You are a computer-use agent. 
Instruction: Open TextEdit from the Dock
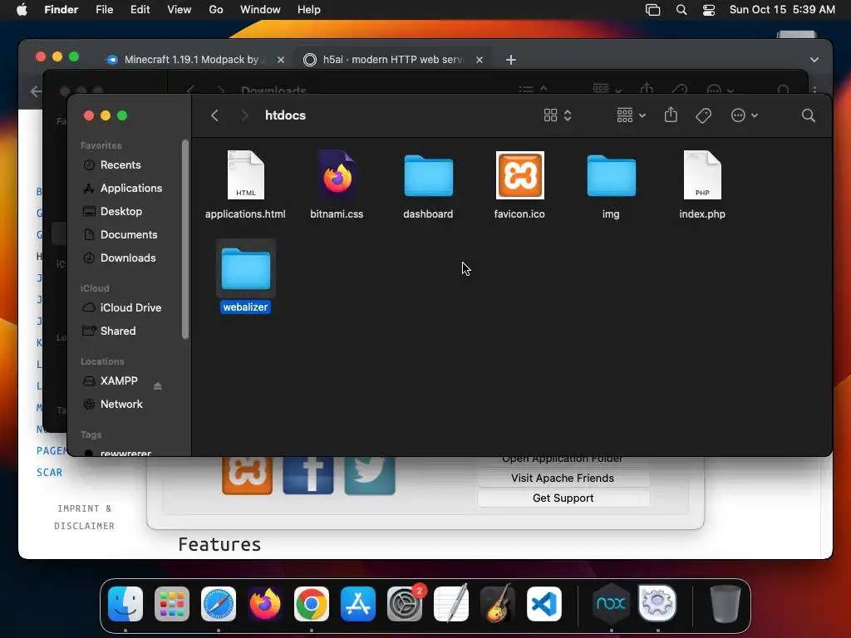(451, 604)
